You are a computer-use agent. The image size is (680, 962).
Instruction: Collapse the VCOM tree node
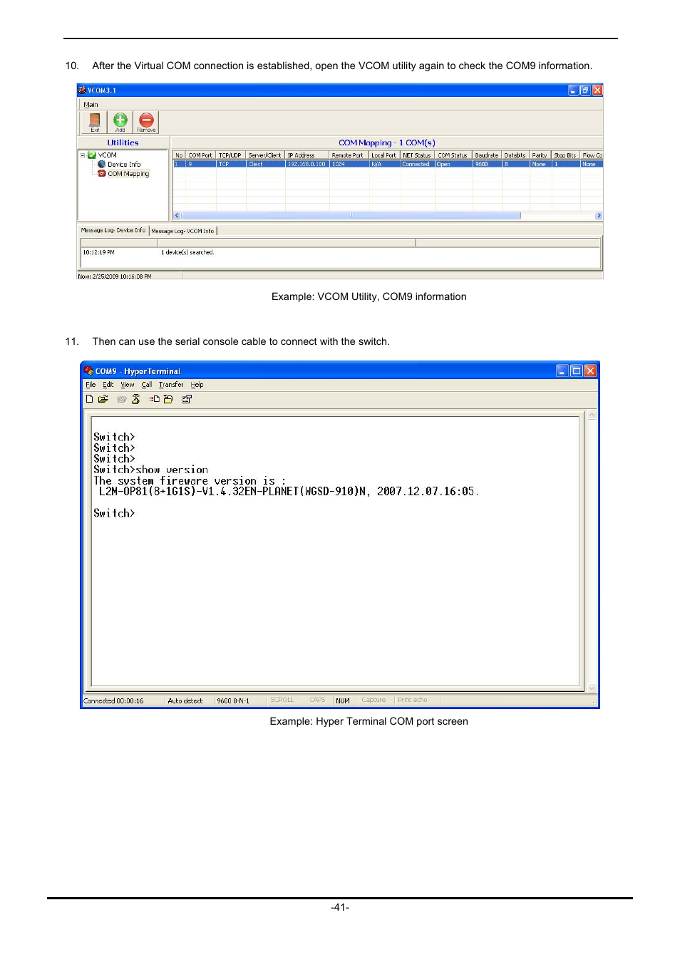coord(83,155)
